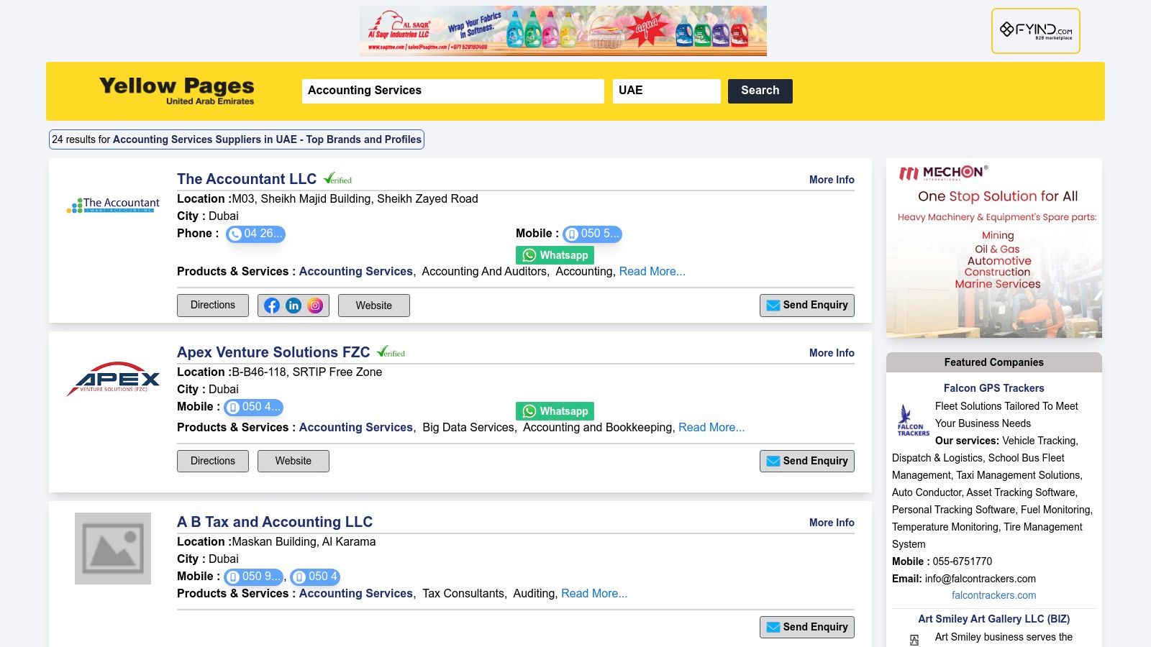Expand Read More for Apex Venture services

coord(711,428)
